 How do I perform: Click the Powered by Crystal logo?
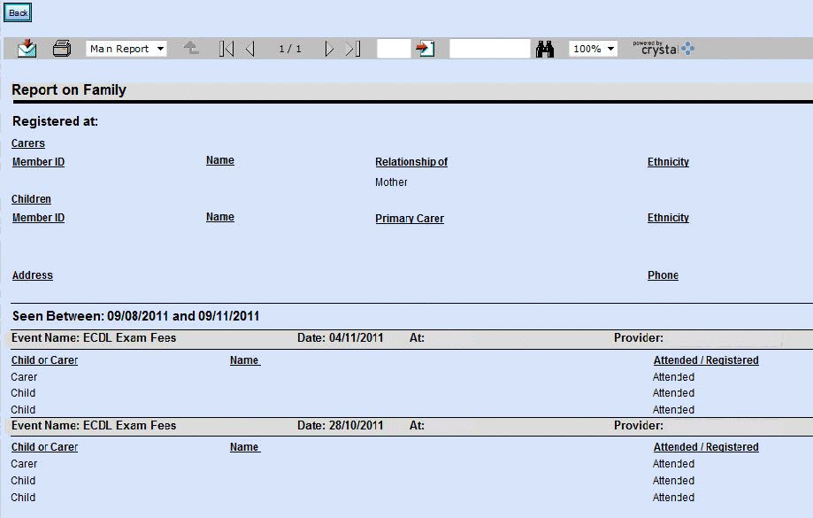point(663,49)
